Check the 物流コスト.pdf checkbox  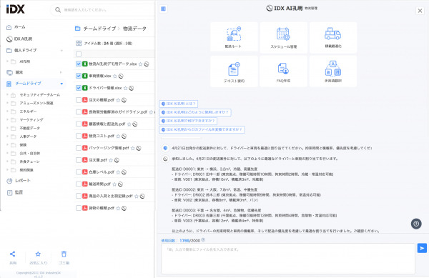[79, 136]
